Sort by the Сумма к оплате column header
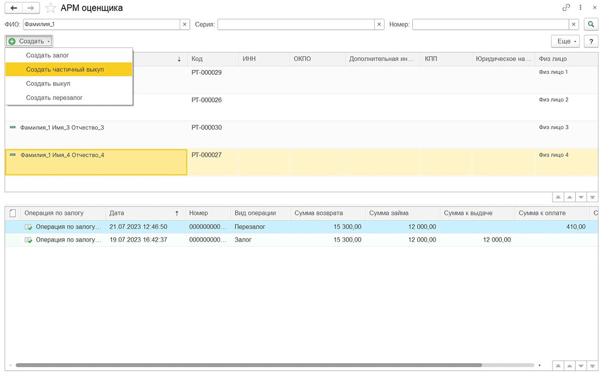 point(552,213)
